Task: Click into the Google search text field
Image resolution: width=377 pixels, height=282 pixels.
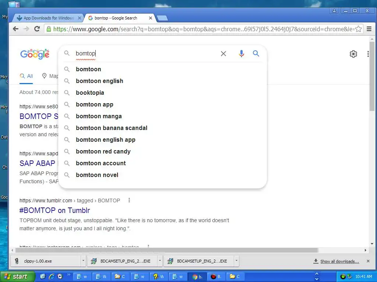Action: tap(147, 54)
